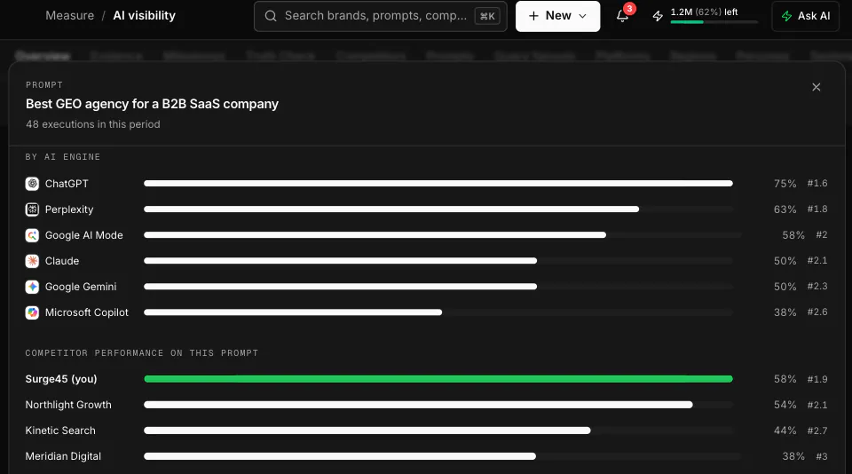The width and height of the screenshot is (852, 474).
Task: Click the lightning credits icon
Action: tap(658, 16)
